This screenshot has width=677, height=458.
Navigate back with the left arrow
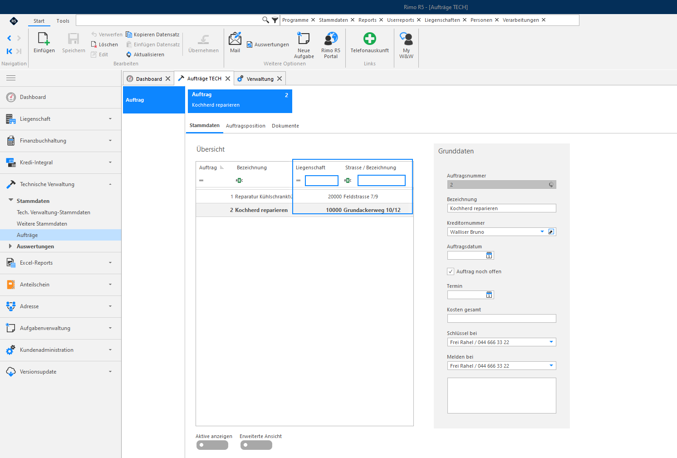tap(9, 38)
